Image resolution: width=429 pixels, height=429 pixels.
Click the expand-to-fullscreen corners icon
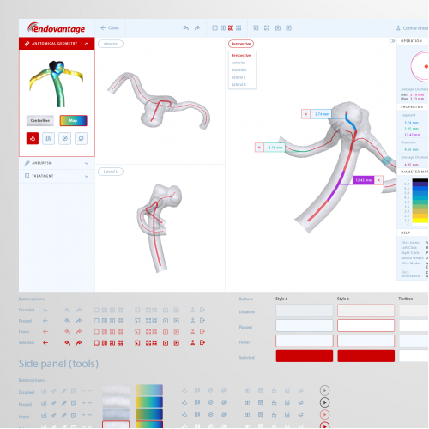(267, 27)
